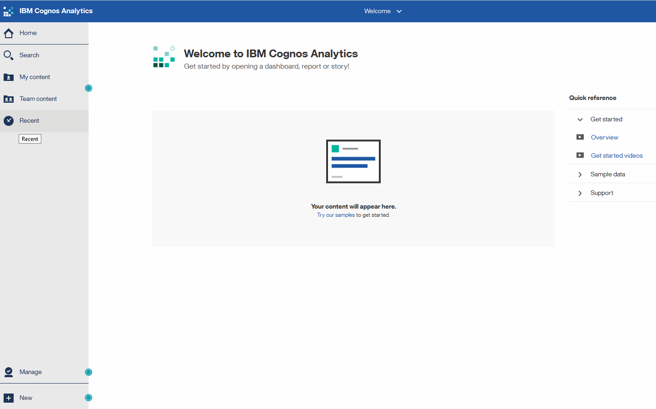Click the New plus icon
The image size is (656, 409).
[x=9, y=398]
